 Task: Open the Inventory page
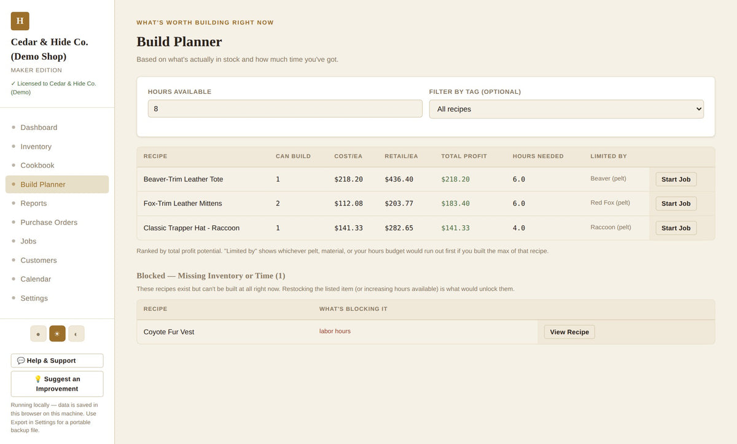tap(57, 147)
